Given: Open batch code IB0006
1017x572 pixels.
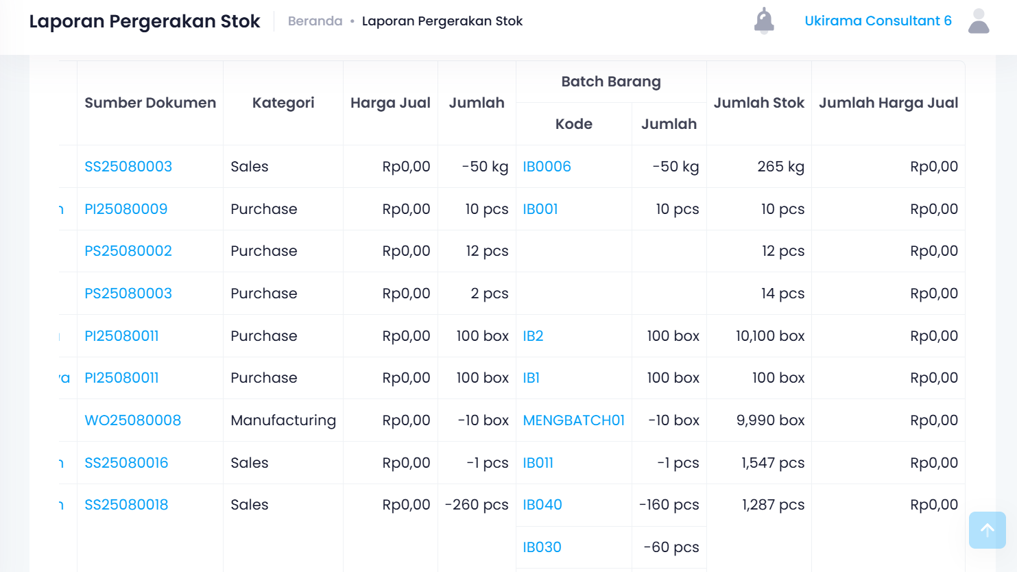Looking at the screenshot, I should point(547,167).
